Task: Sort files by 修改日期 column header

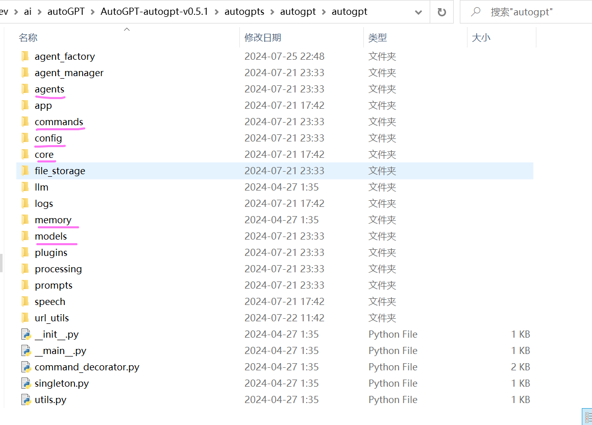Action: [263, 38]
